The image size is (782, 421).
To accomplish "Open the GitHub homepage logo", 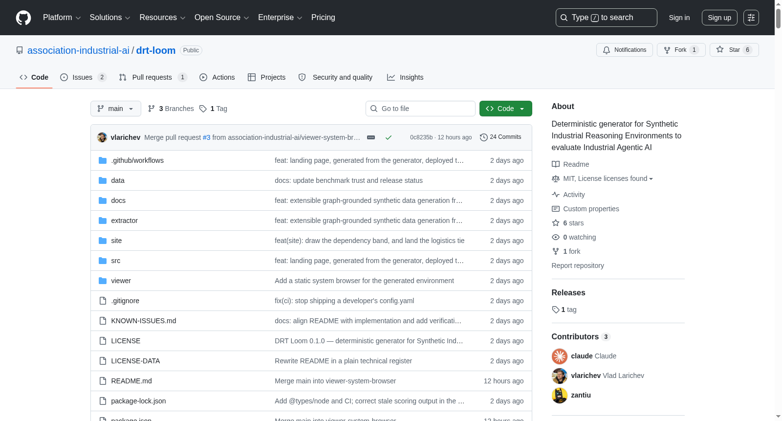I will click(x=23, y=18).
